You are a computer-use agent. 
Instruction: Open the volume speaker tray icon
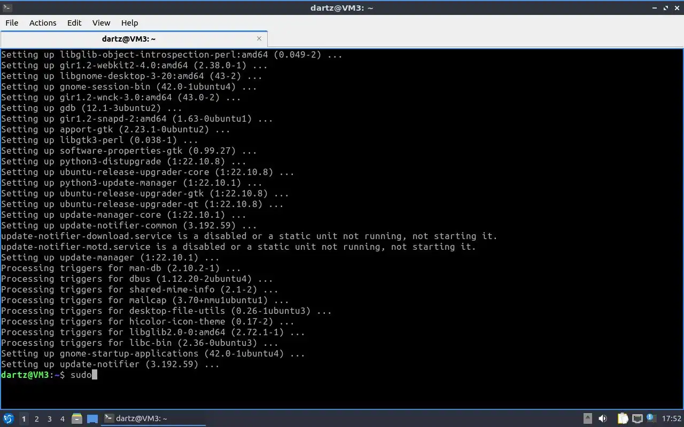tap(602, 418)
